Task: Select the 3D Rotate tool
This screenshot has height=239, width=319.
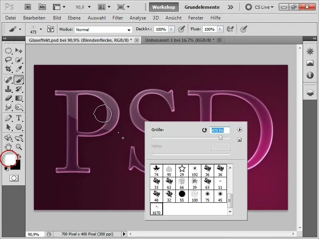Action: [8, 138]
